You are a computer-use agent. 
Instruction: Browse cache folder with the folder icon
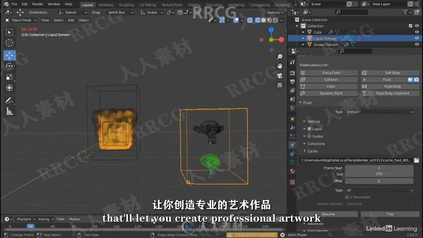point(416,160)
